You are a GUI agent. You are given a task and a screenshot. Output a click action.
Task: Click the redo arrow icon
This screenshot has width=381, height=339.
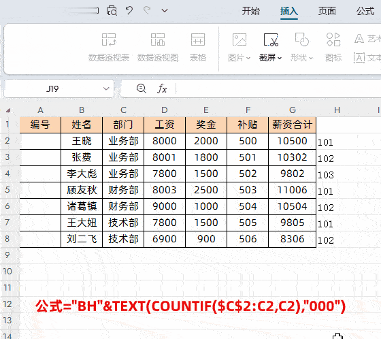(x=147, y=10)
